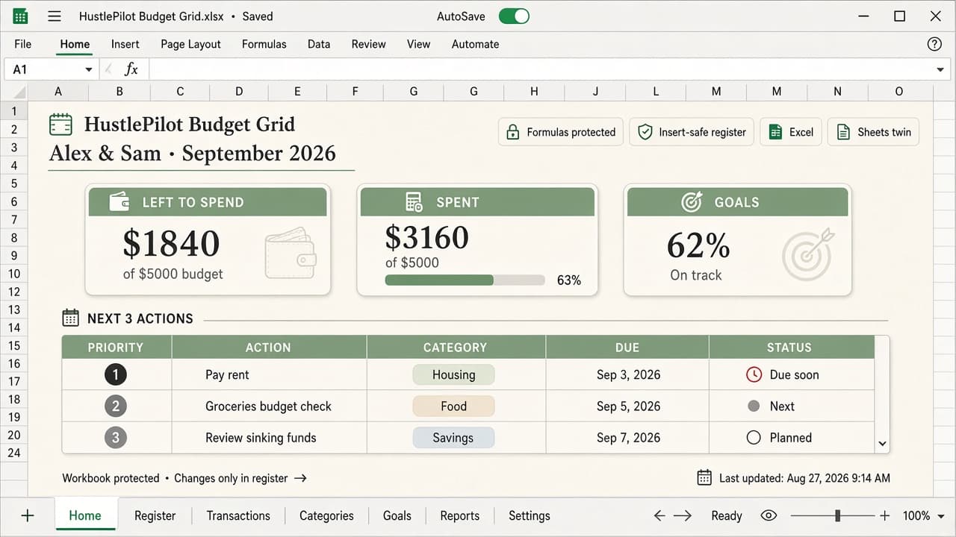Expand the Name Box dropdown arrow
Image resolution: width=956 pixels, height=537 pixels.
click(89, 69)
